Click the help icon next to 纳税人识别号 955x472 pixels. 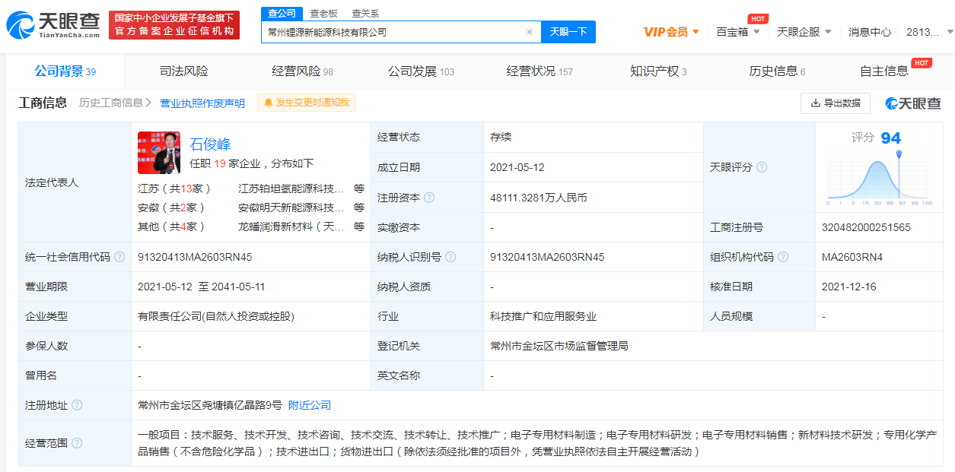click(x=450, y=257)
